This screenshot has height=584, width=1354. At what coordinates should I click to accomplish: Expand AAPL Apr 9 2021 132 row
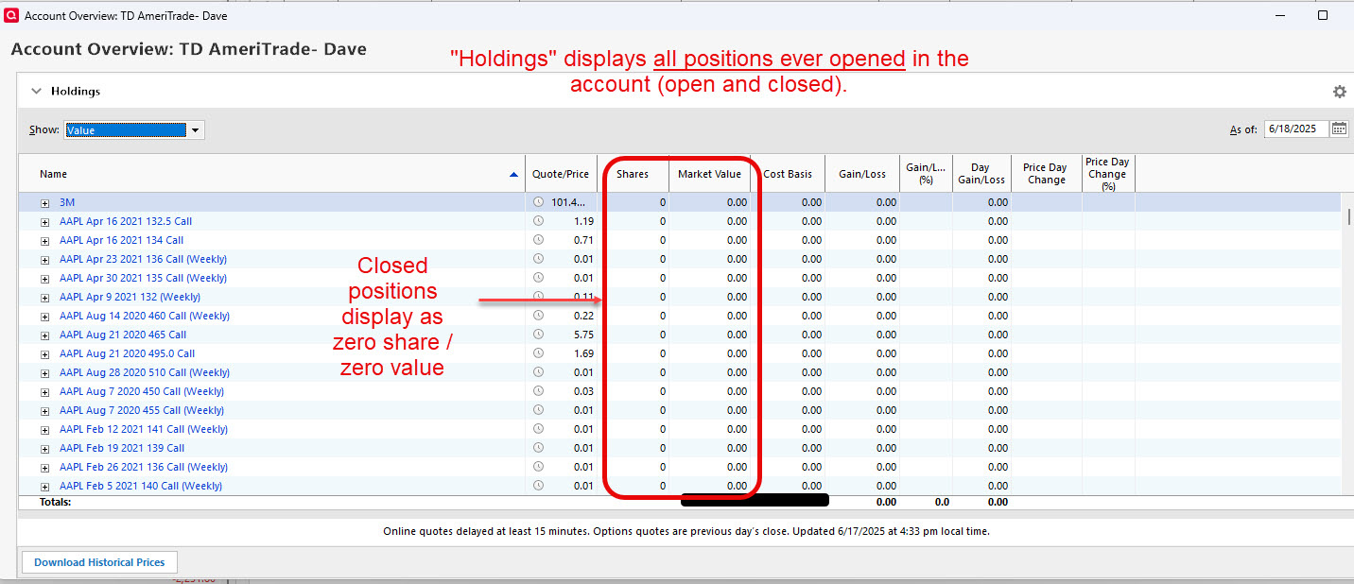[x=44, y=298]
